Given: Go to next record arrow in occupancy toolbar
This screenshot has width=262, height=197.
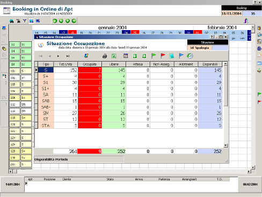Looking at the screenshot, I should (59, 56).
